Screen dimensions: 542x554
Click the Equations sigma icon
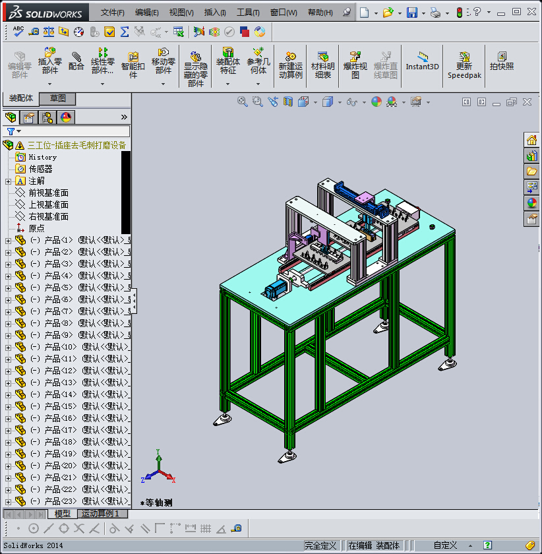(x=125, y=32)
